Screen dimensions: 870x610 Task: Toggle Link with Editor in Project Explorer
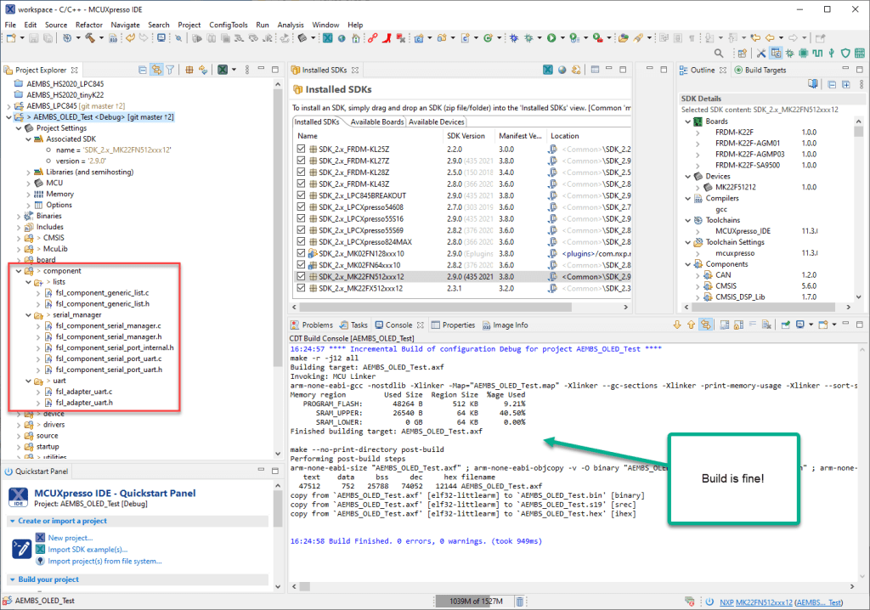156,71
